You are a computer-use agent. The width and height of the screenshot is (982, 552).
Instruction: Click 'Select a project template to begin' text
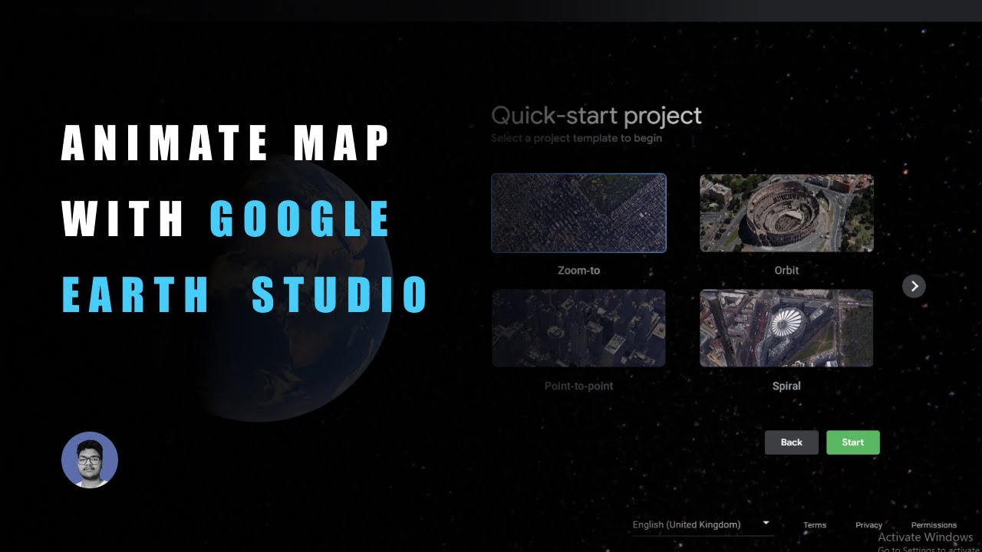(576, 139)
